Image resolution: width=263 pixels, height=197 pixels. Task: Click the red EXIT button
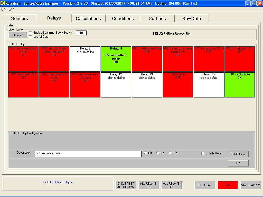[x=228, y=185]
